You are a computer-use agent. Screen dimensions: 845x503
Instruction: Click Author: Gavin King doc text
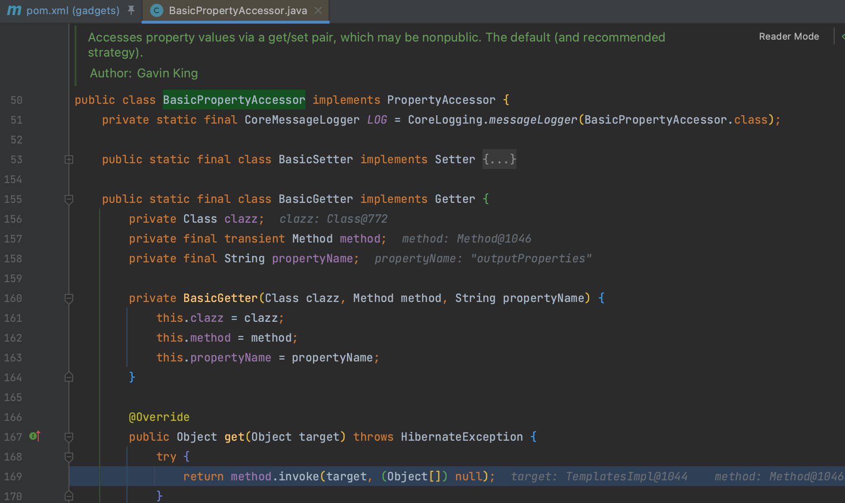click(144, 73)
